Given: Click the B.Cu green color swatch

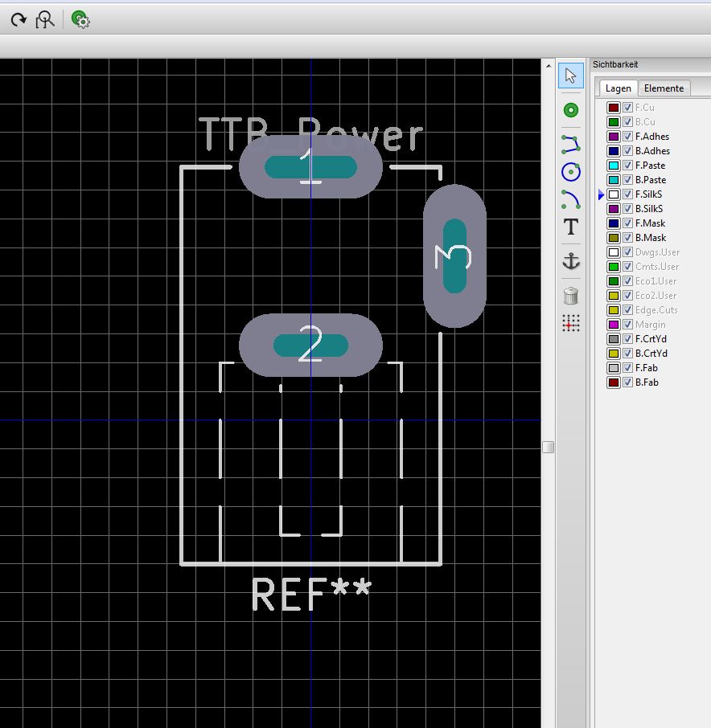Looking at the screenshot, I should (614, 121).
